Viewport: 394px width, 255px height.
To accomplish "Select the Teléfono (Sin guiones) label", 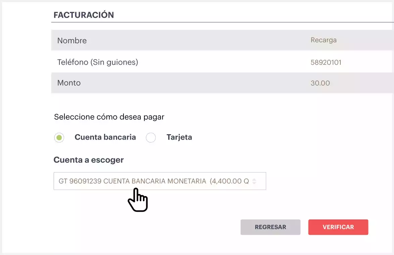I will [98, 62].
